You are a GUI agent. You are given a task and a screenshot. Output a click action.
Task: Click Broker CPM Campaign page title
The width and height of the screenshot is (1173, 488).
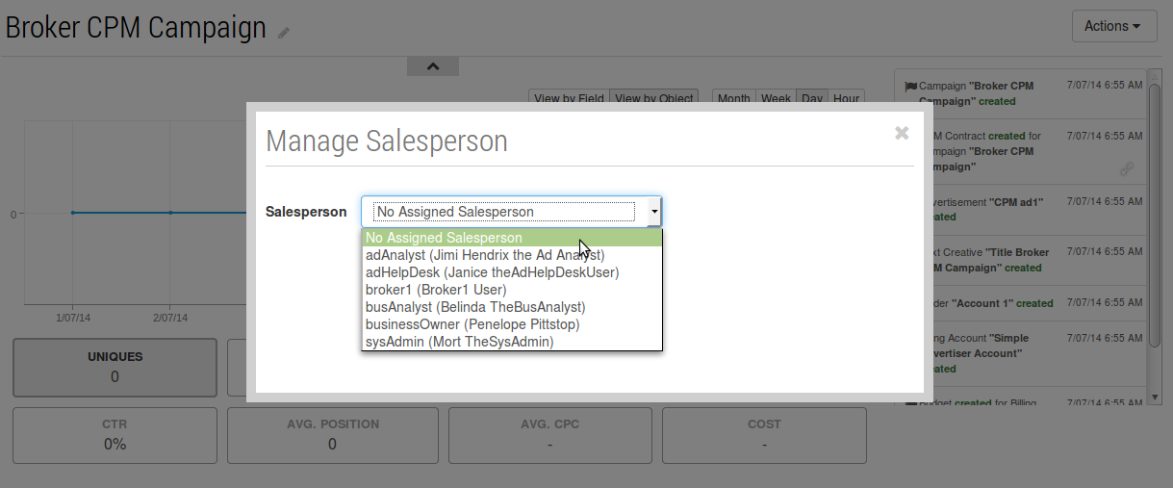(136, 27)
